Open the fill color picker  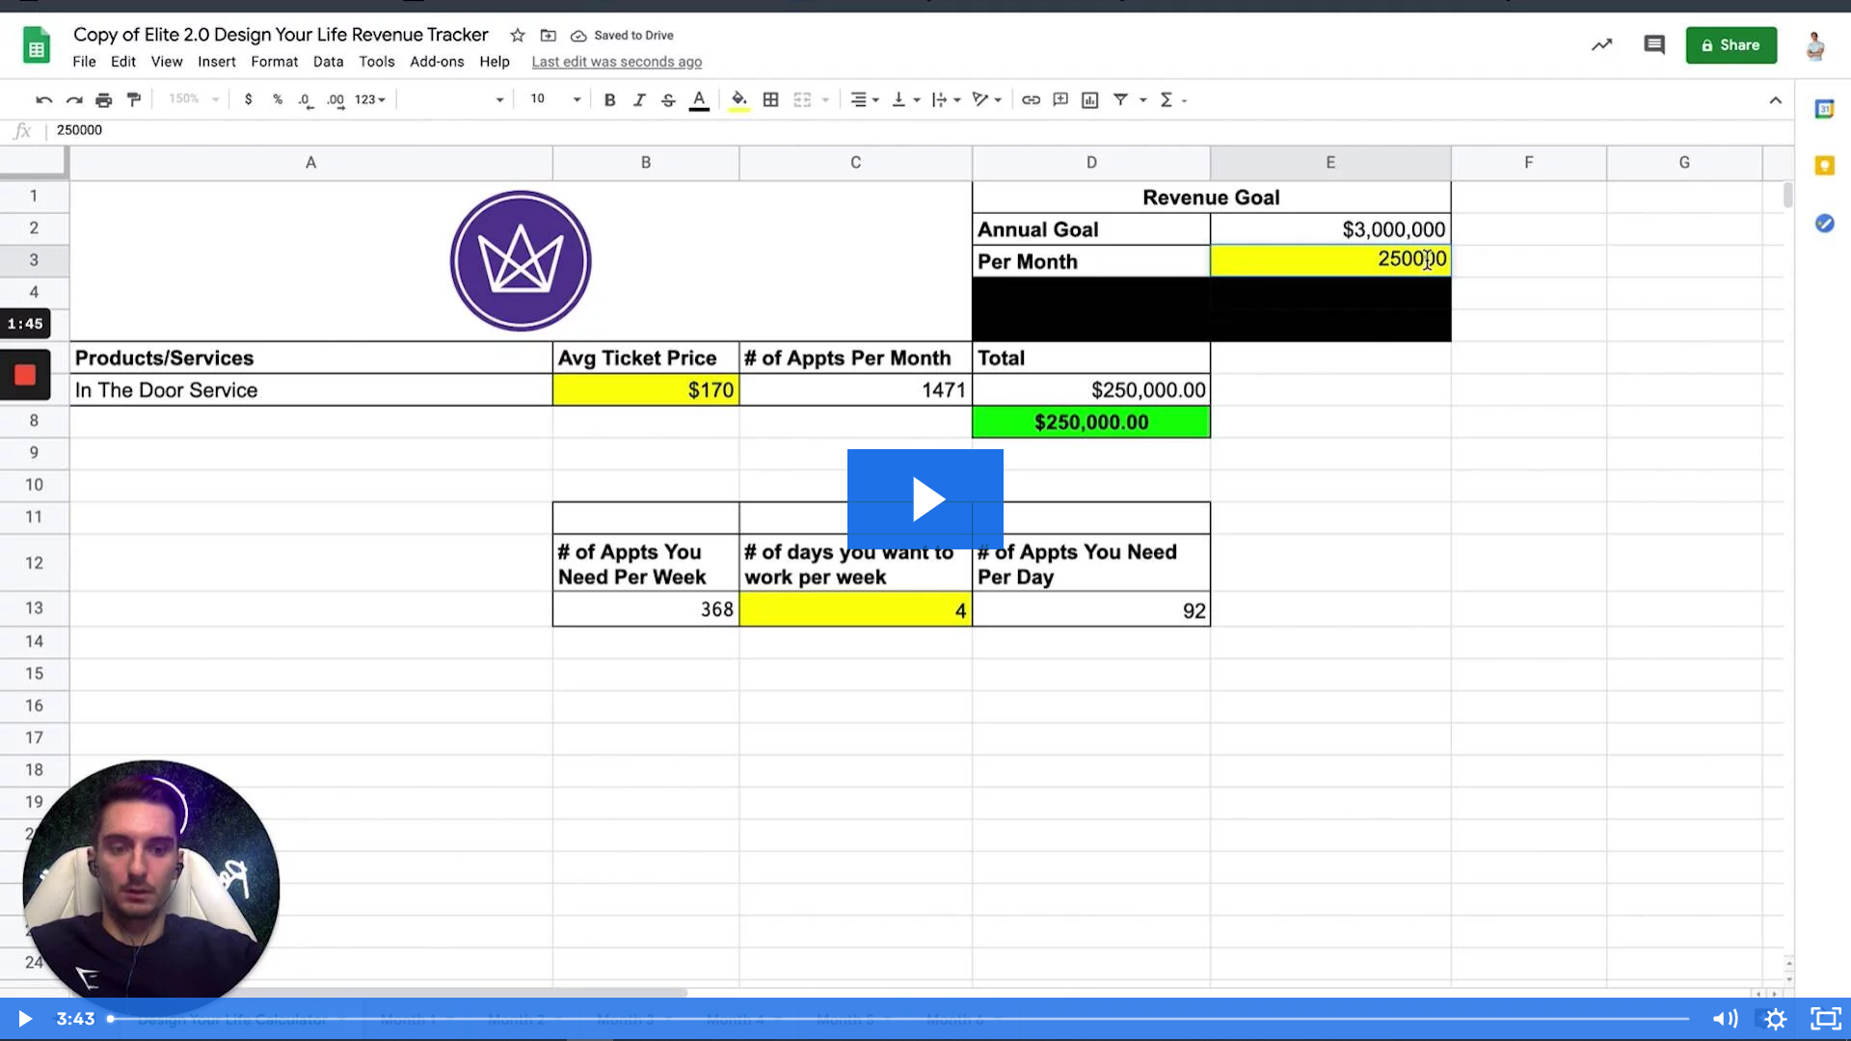coord(738,99)
